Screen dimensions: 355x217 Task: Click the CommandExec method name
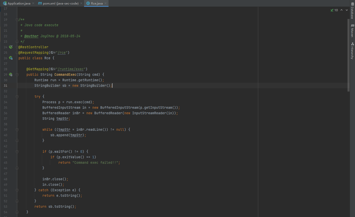pyautogui.click(x=65, y=74)
